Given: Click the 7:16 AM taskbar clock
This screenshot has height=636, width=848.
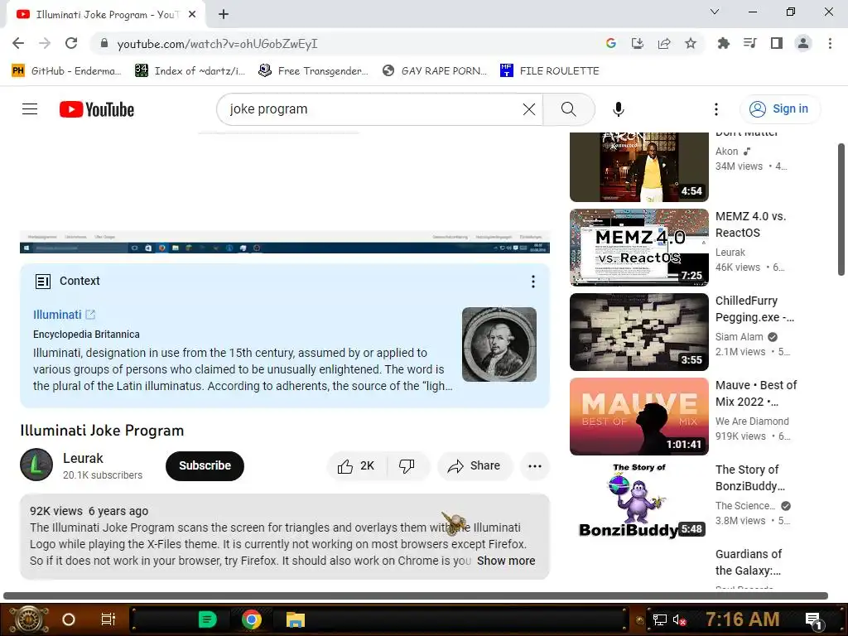Looking at the screenshot, I should (x=743, y=619).
